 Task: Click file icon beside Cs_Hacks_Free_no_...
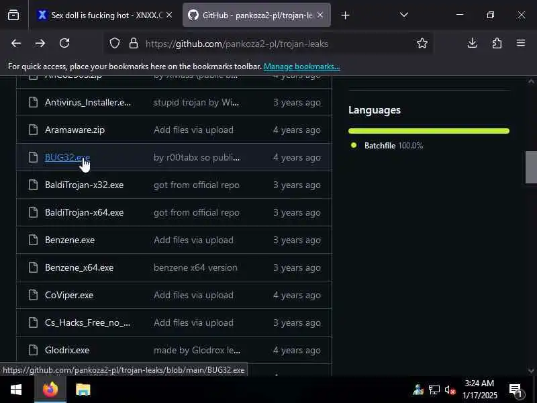(x=33, y=323)
